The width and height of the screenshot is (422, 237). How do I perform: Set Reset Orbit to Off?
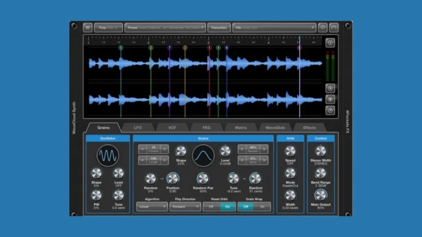point(211,207)
